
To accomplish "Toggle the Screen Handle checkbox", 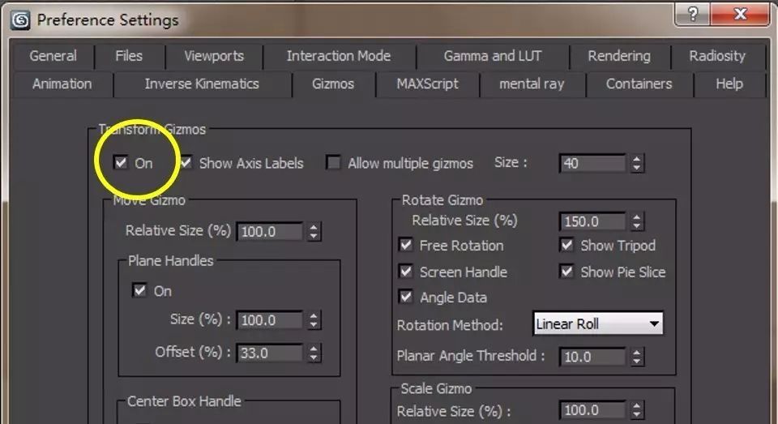I will tap(405, 272).
